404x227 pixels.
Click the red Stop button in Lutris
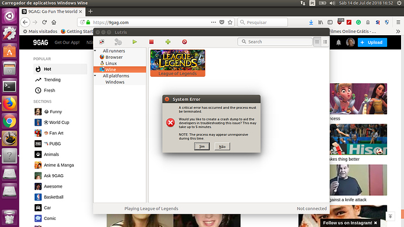pyautogui.click(x=151, y=42)
